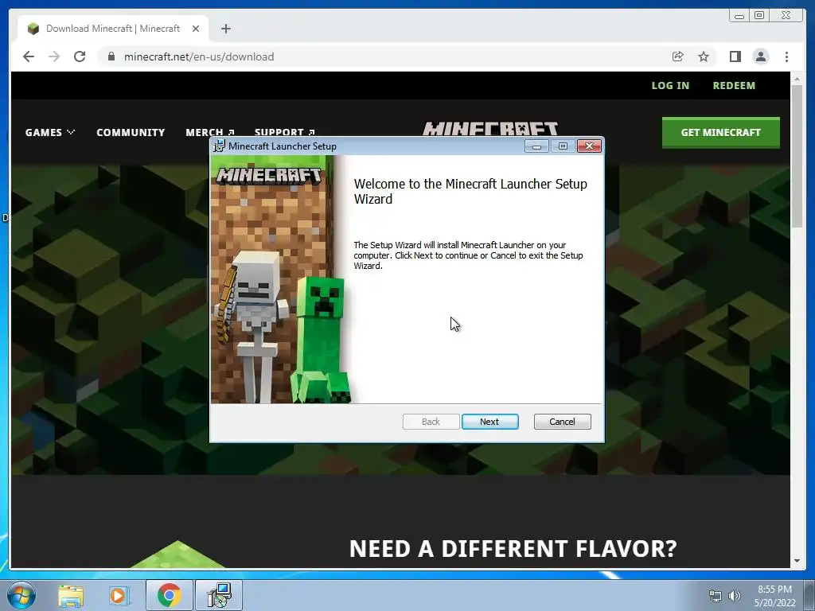
Task: Click the Minecraft grass block tab favicon
Action: (x=33, y=29)
